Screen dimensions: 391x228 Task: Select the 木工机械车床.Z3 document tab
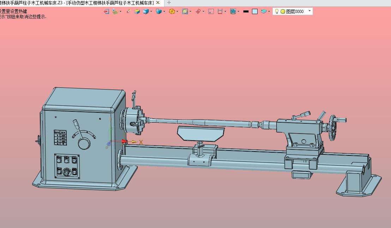(77, 3)
